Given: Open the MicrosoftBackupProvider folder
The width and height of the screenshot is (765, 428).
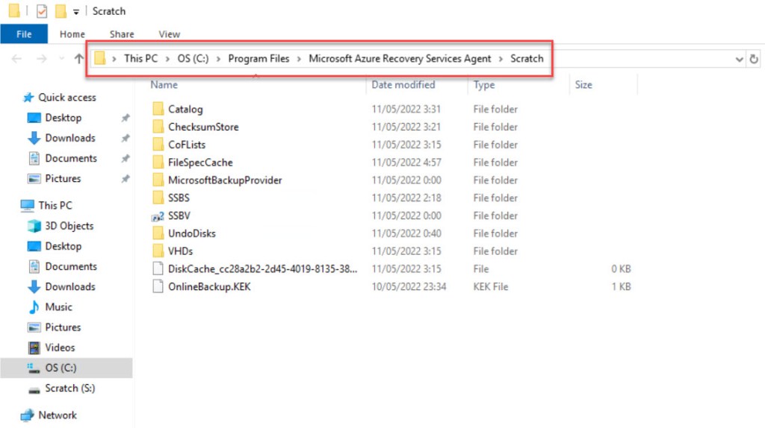Looking at the screenshot, I should click(x=225, y=180).
